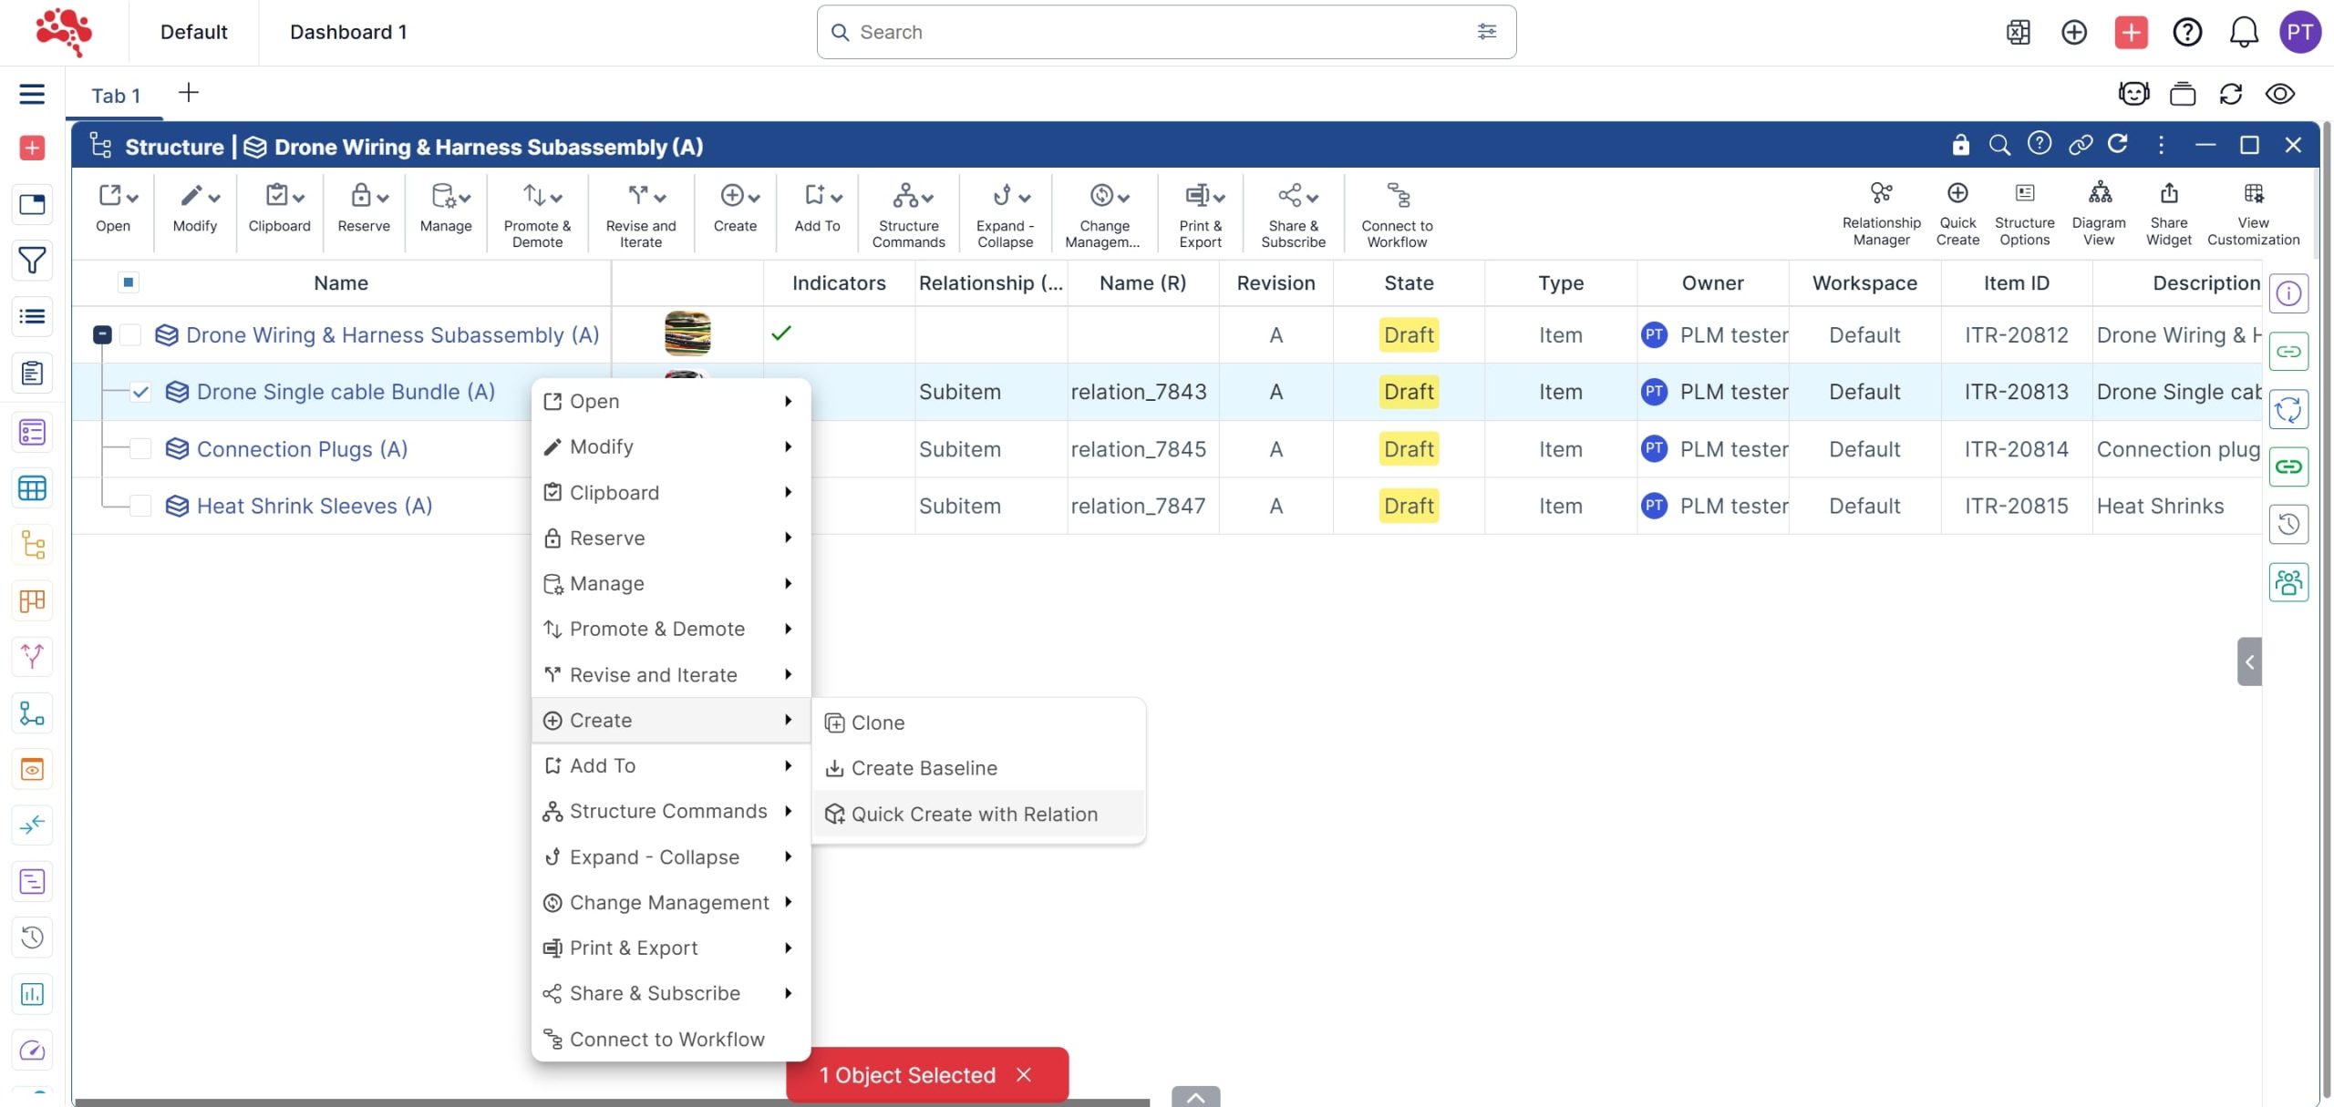Expand the bottom panel chevron
2334x1107 pixels.
click(x=1195, y=1097)
